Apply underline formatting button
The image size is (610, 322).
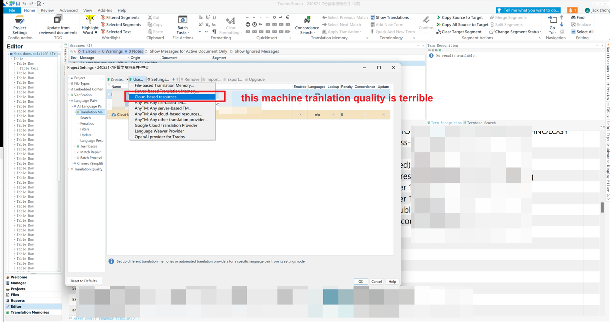click(214, 18)
